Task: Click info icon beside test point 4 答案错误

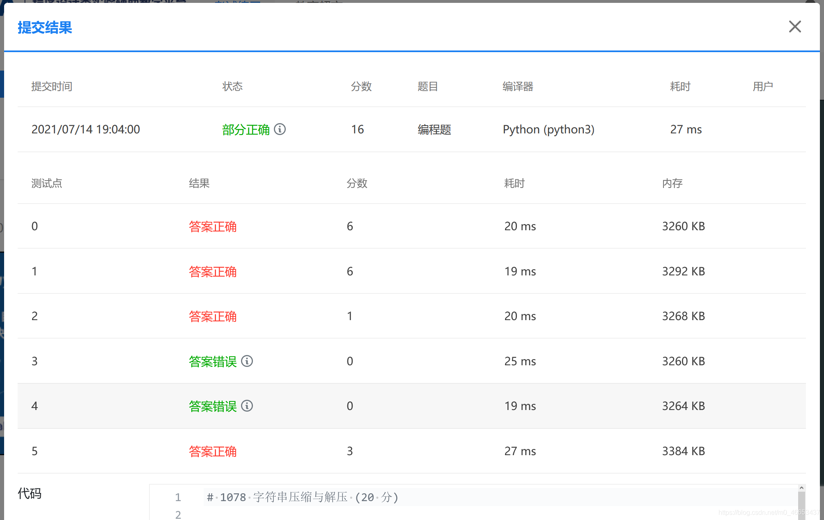Action: coord(247,406)
